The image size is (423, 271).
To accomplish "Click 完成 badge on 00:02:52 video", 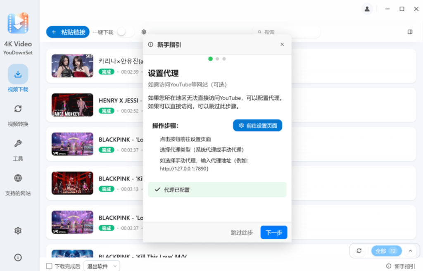I will tap(106, 111).
